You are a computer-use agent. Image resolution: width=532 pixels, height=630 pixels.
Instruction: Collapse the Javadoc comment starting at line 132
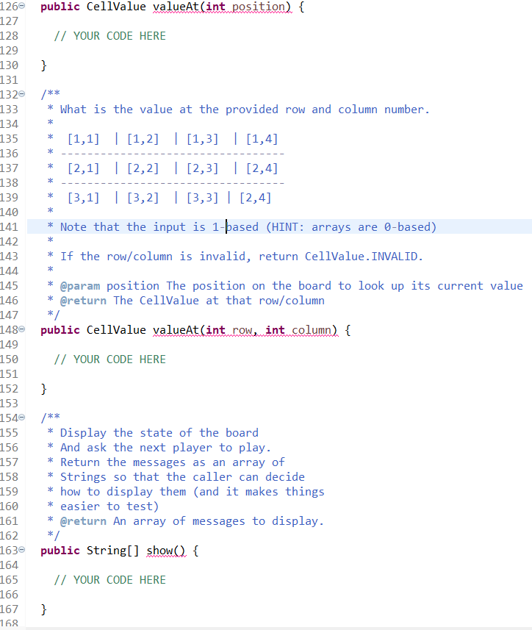[x=22, y=94]
